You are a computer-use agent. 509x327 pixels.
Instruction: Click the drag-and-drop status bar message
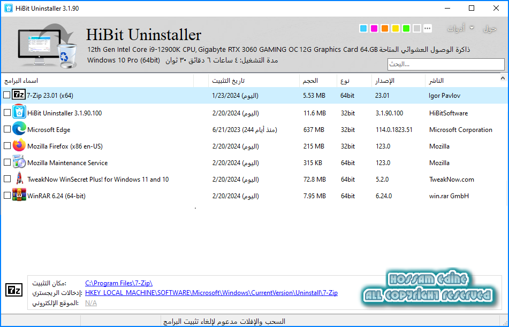click(224, 321)
